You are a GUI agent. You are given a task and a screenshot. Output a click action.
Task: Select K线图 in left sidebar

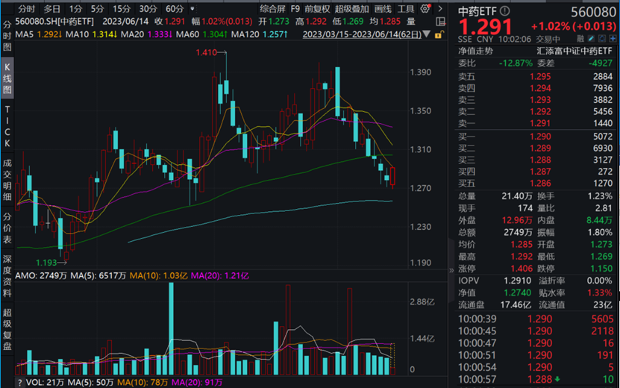tap(7, 78)
